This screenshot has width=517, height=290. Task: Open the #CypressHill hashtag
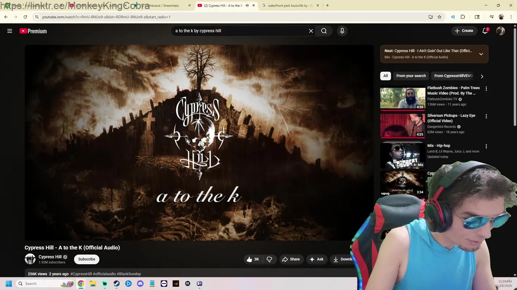click(x=81, y=274)
